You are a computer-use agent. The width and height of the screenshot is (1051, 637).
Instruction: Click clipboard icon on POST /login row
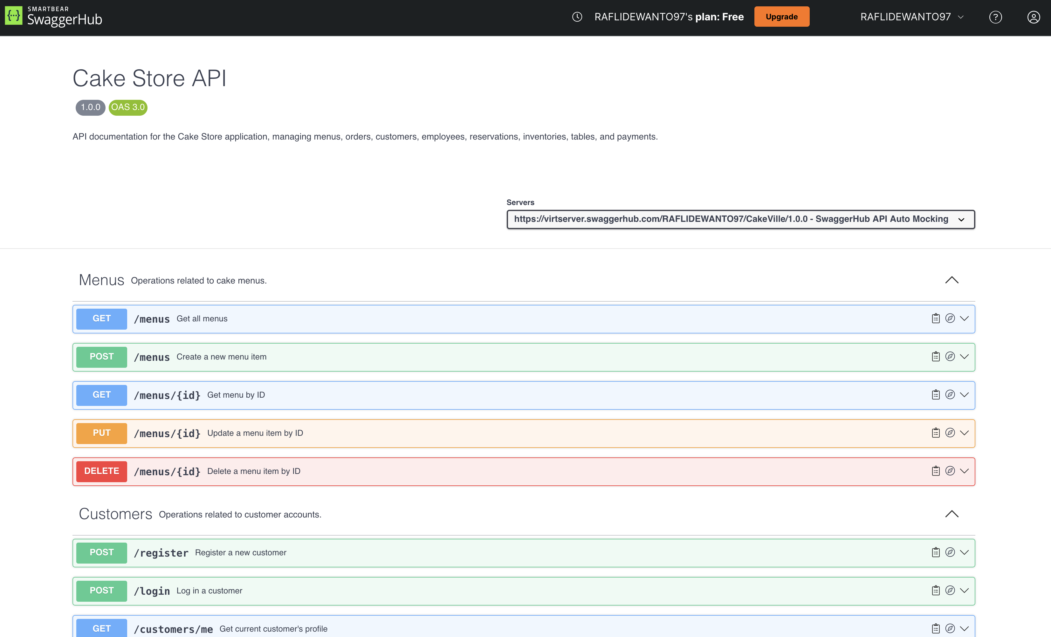click(x=936, y=591)
